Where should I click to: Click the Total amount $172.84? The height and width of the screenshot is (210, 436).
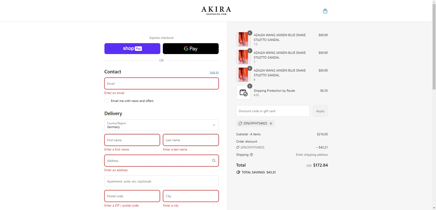(x=320, y=165)
